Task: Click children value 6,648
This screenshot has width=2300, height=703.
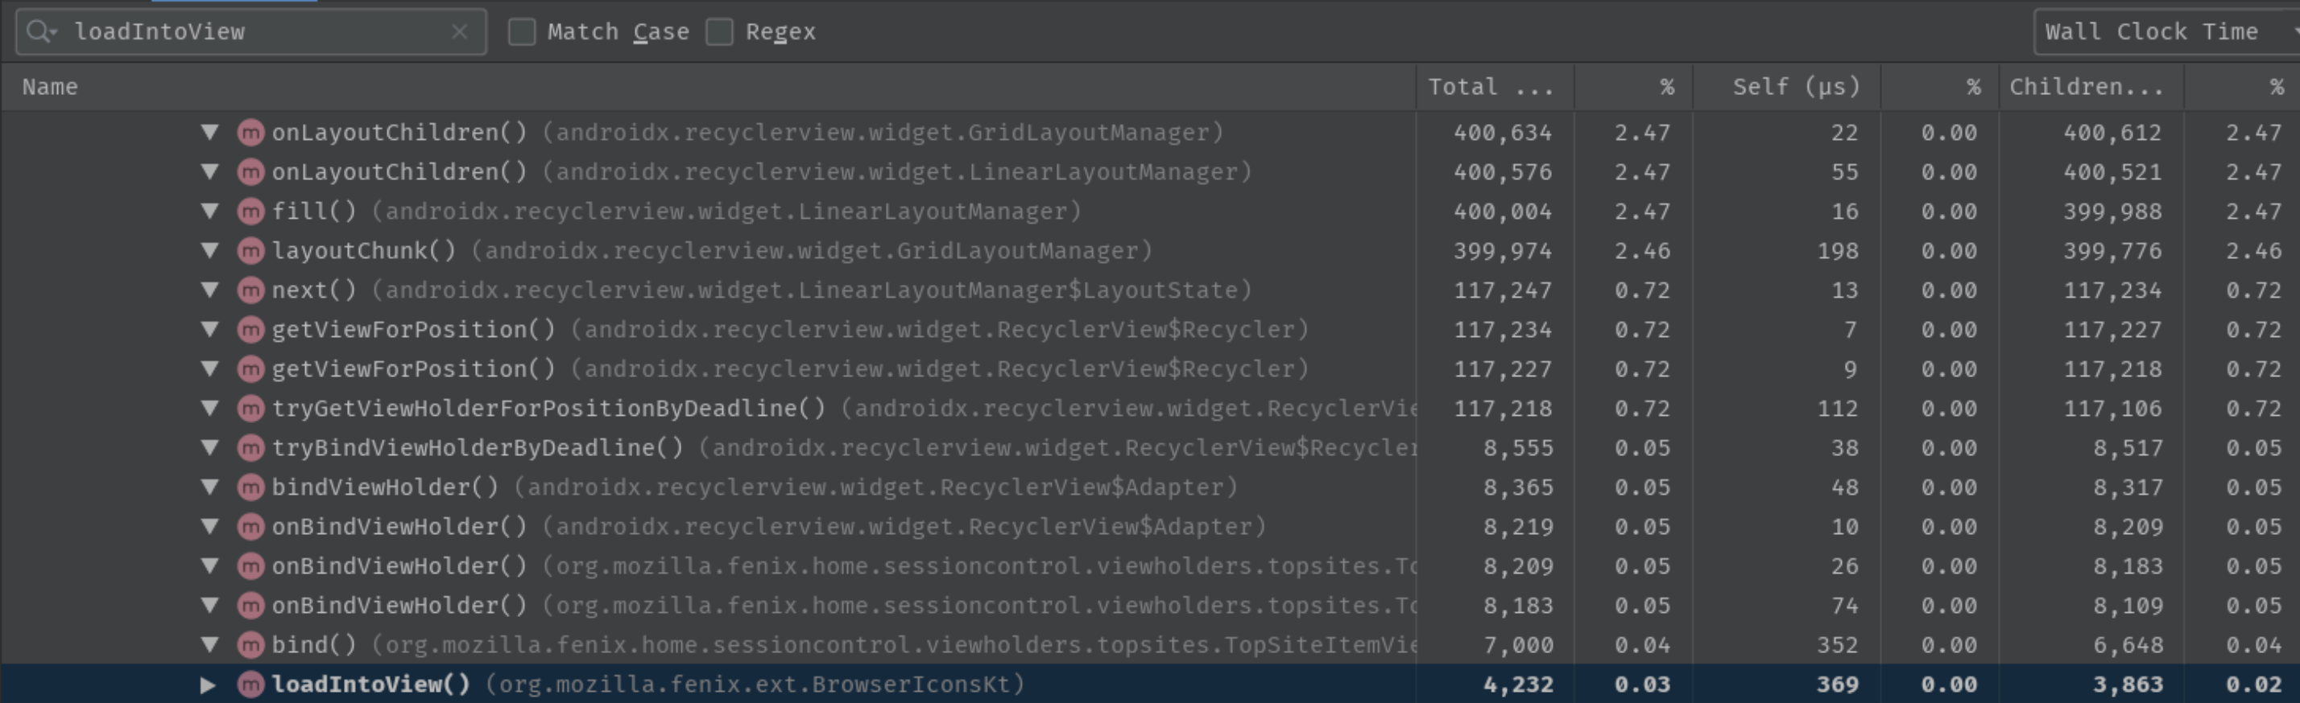Action: [x=2128, y=645]
